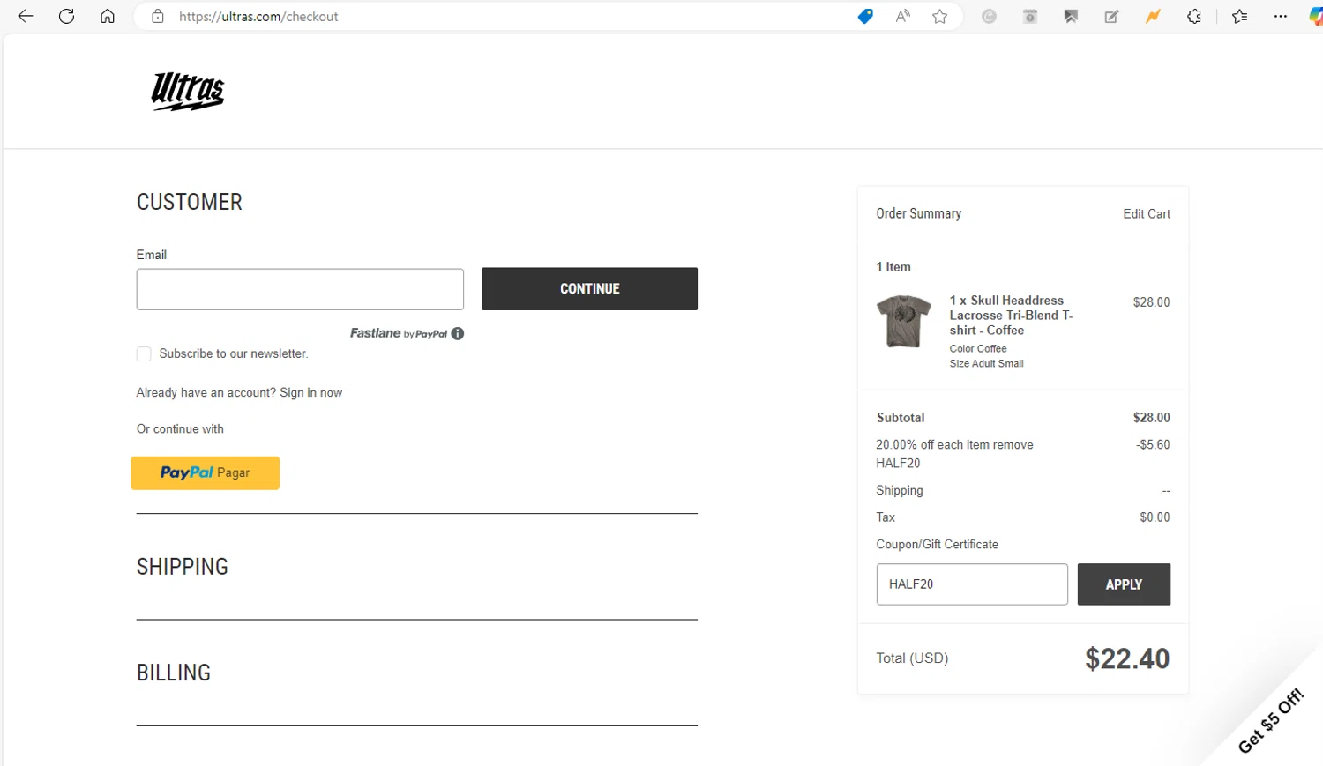Open browser settings and more menu
The height and width of the screenshot is (766, 1323).
(x=1281, y=16)
